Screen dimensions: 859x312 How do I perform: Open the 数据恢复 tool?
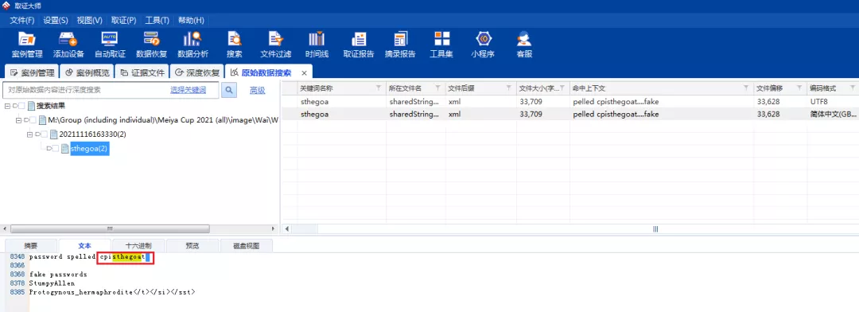(151, 45)
